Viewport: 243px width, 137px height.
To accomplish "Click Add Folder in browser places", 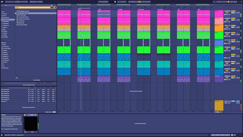I will (x=6, y=68).
